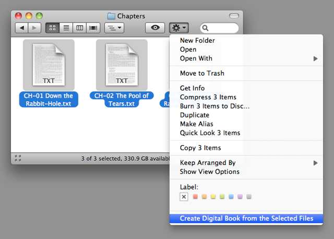The width and height of the screenshot is (334, 239).
Task: Apply the blue label color
Action: pyautogui.click(x=231, y=197)
